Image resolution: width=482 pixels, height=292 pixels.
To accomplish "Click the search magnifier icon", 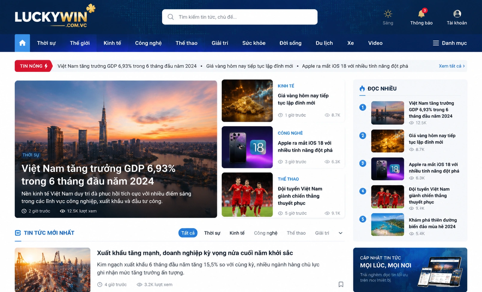I will point(171,17).
